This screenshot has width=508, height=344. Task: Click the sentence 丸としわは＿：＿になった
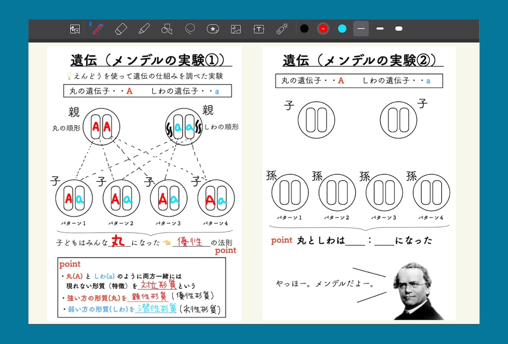[364, 240]
